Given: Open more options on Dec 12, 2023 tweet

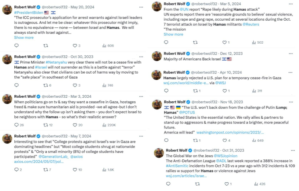Looking at the screenshot, I should [x=291, y=54].
